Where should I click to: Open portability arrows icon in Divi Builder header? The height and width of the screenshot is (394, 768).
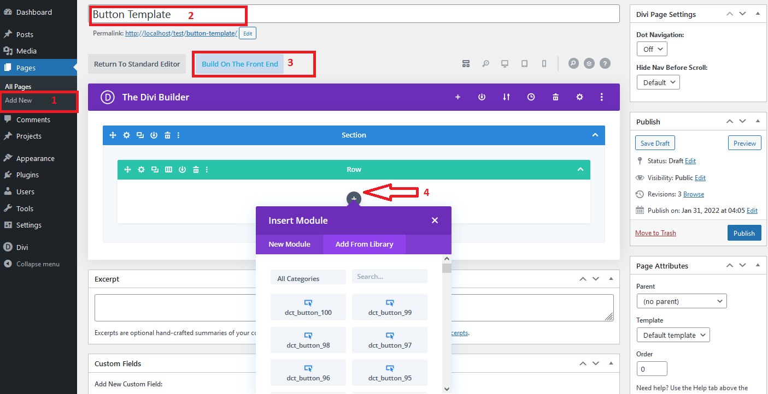point(506,97)
